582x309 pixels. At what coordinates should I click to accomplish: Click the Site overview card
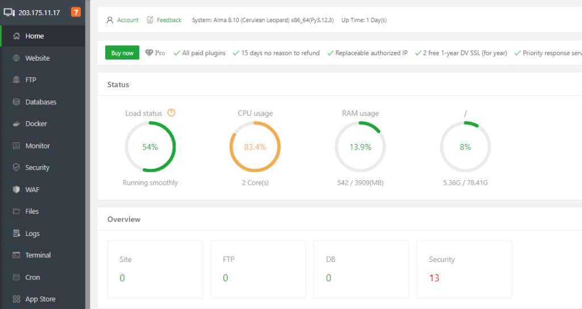point(155,269)
